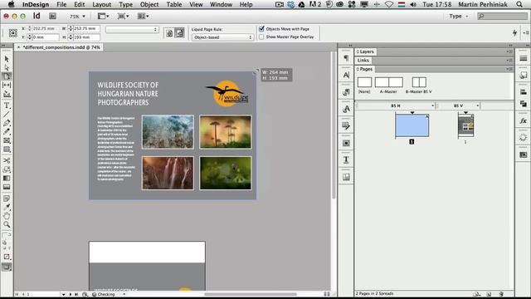531x299 pixels.
Task: Open the Pages panel flyout menu
Action: [509, 69]
